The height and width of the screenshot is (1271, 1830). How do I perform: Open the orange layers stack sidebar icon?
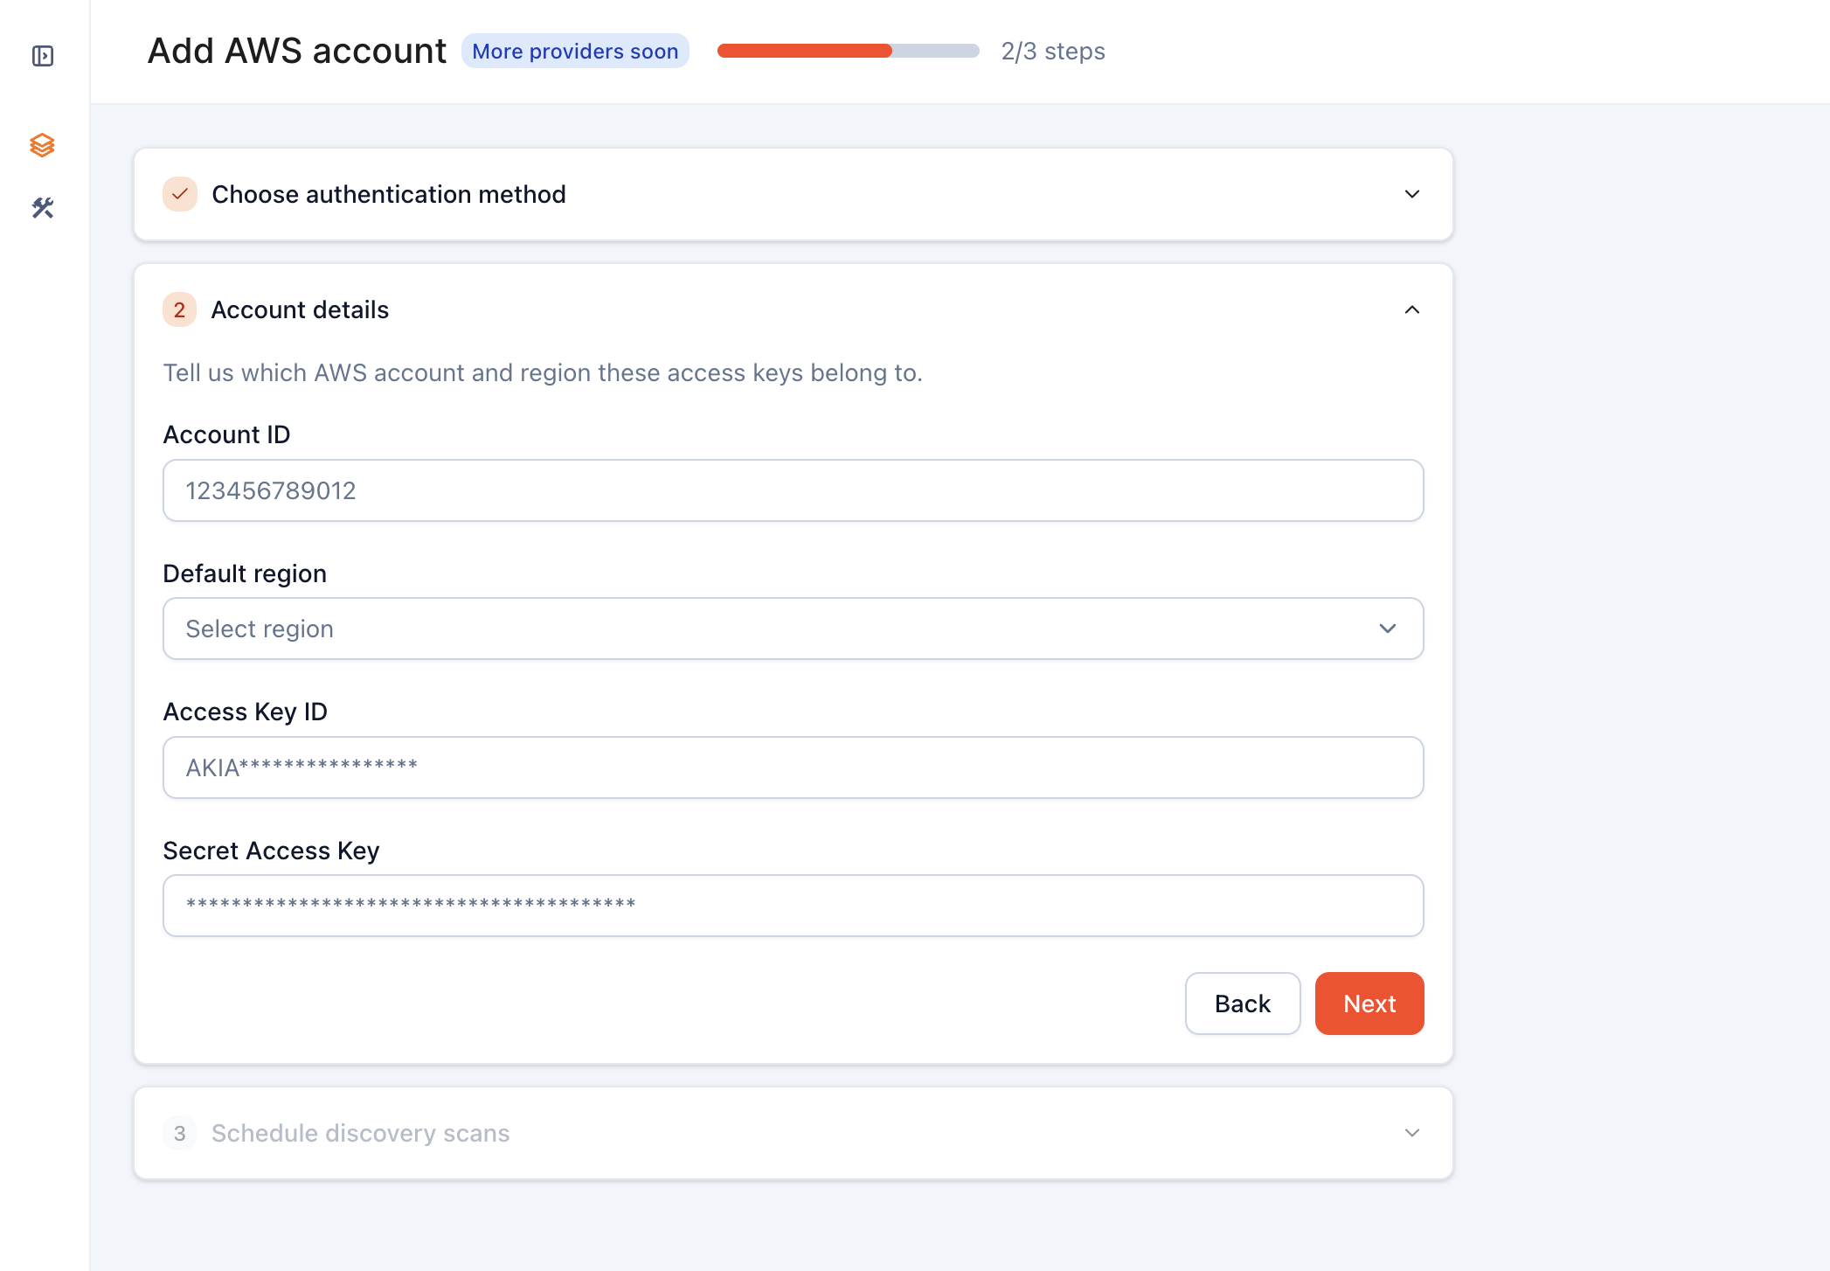click(42, 145)
